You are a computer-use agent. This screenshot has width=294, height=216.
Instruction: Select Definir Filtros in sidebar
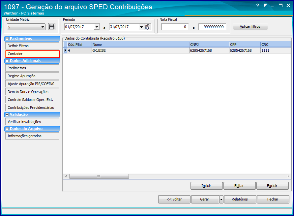pos(32,46)
